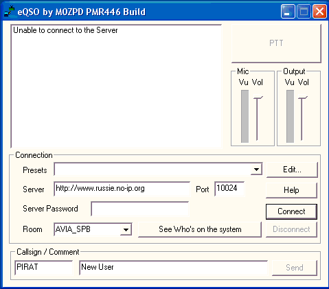Click the Output Vu meter bar
Screen dimensions: 329x289
pos(290,116)
